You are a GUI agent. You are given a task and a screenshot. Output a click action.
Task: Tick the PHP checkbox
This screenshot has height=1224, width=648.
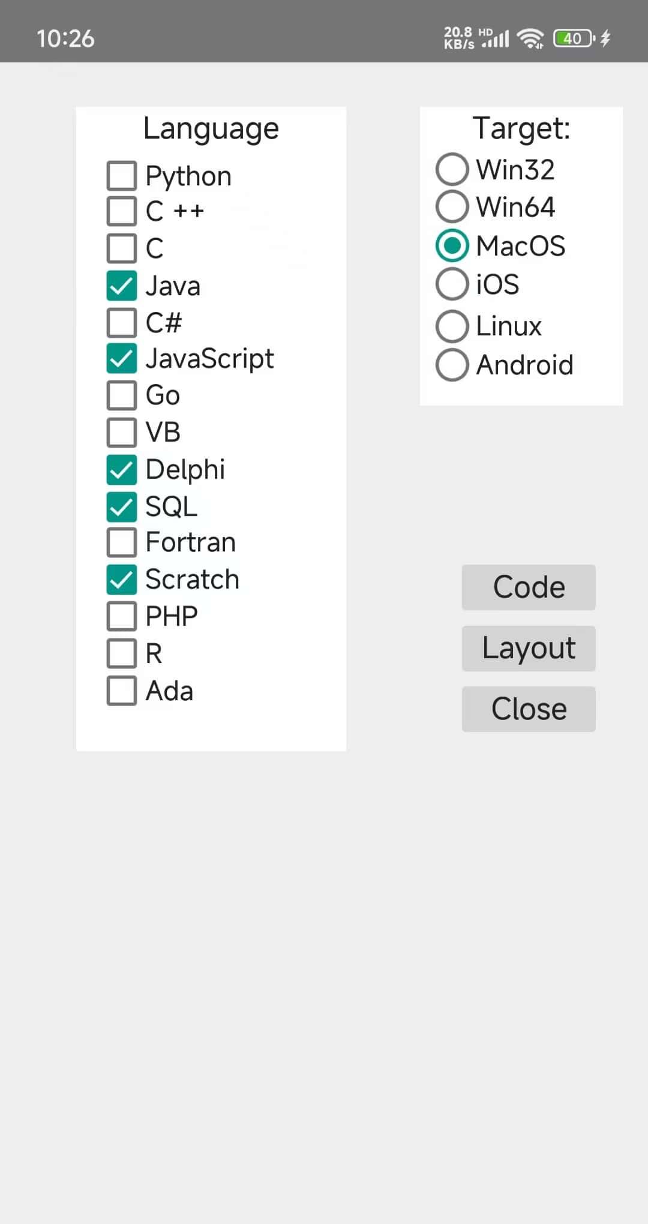pos(122,616)
